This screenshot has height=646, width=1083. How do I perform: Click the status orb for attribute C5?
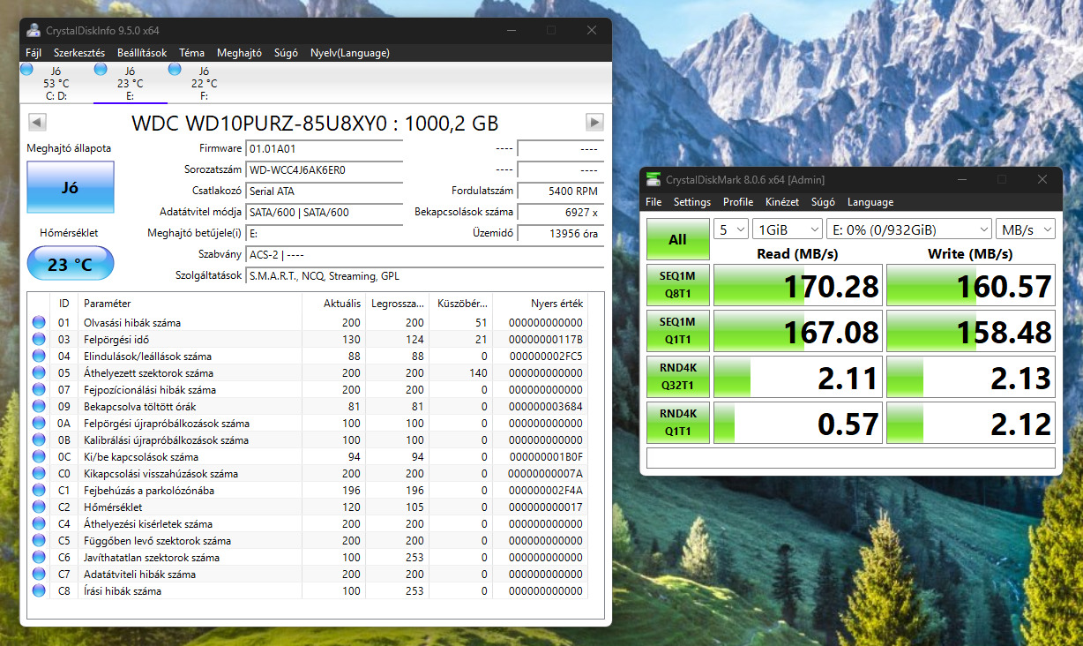point(39,540)
